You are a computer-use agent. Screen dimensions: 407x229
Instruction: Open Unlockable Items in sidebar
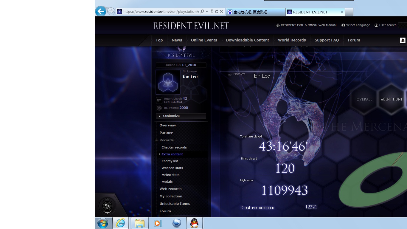(x=175, y=204)
